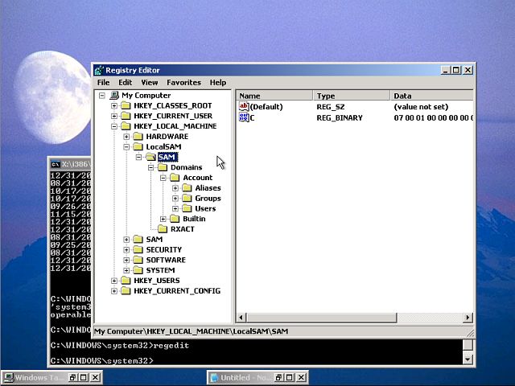The height and width of the screenshot is (386, 515).
Task: Select the REG_BINARY type cell
Action: click(x=340, y=118)
